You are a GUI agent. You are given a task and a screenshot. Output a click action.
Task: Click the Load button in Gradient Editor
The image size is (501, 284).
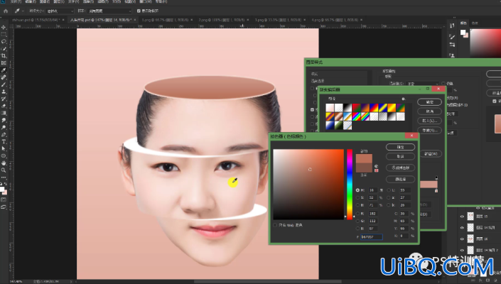click(x=429, y=121)
